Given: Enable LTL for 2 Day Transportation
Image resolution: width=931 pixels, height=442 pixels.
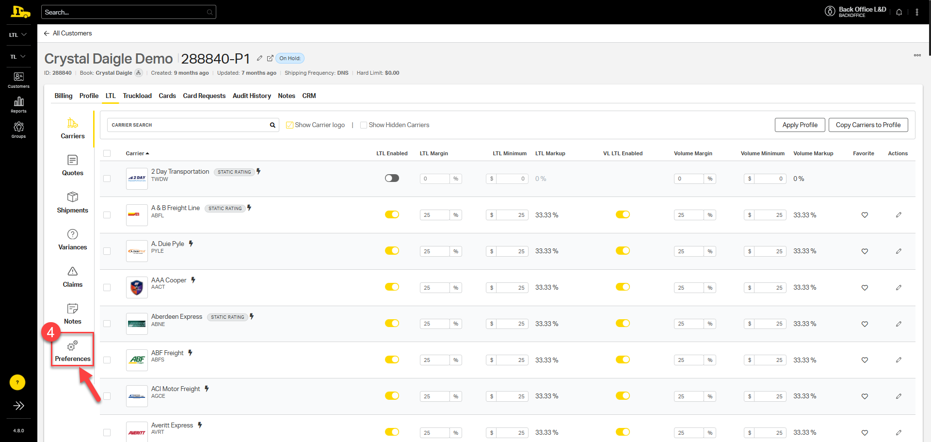Looking at the screenshot, I should (x=392, y=178).
